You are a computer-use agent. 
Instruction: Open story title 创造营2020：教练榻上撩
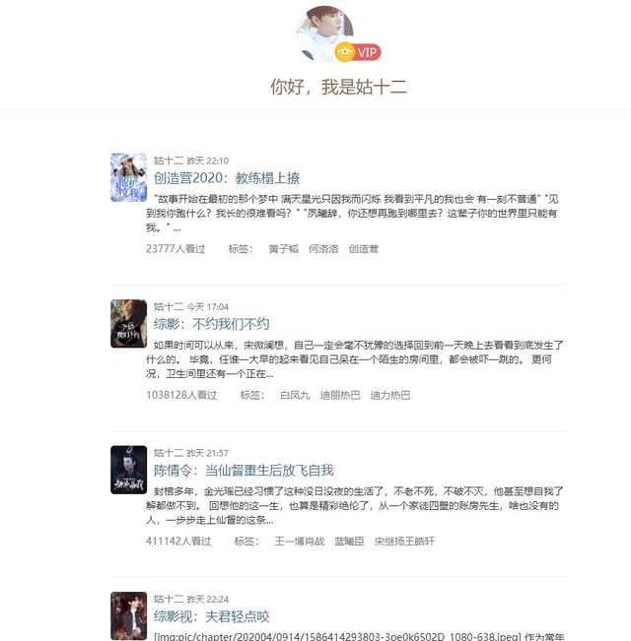227,178
